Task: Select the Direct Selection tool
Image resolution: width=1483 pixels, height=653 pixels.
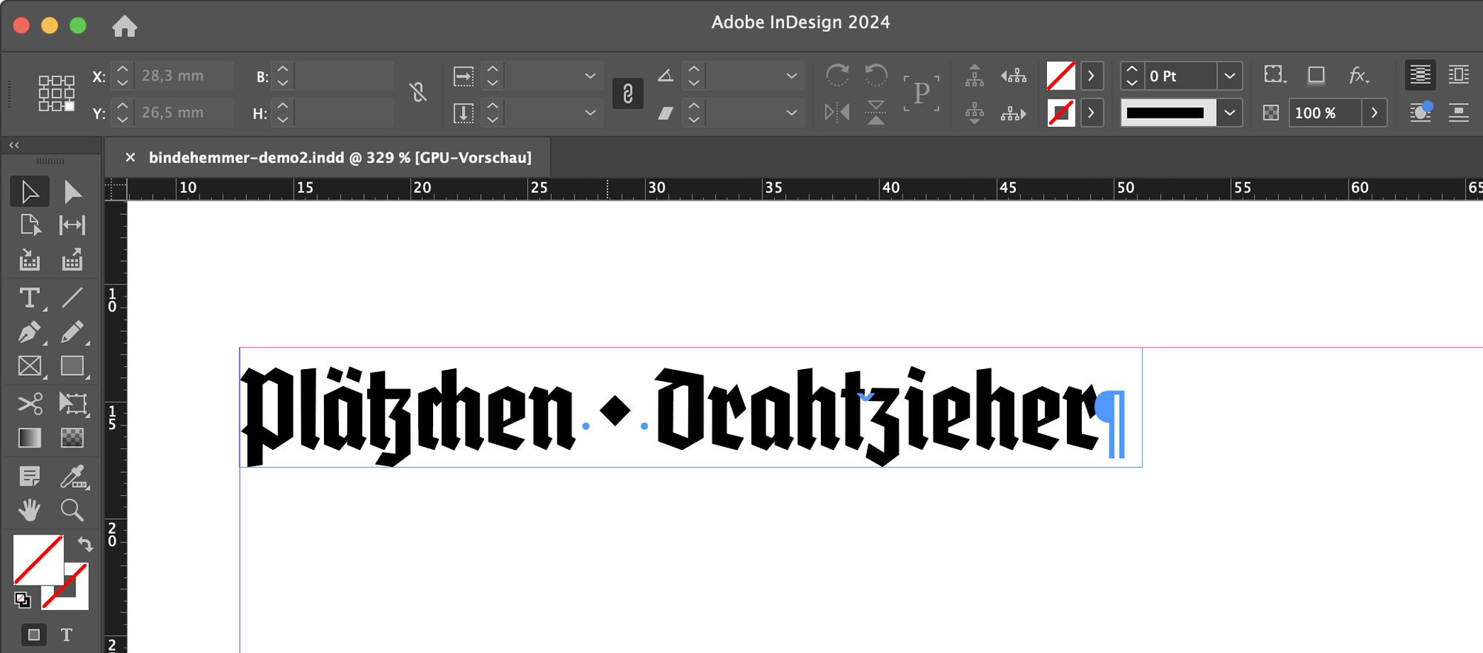Action: tap(73, 192)
